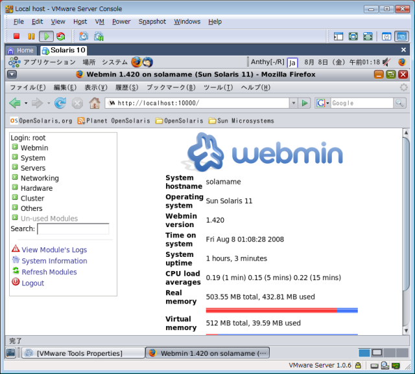Click the Google search input box

point(362,103)
